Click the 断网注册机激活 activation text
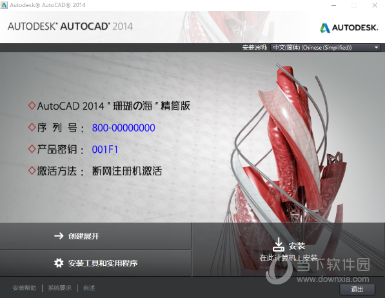The width and height of the screenshot is (385, 298). (x=127, y=171)
